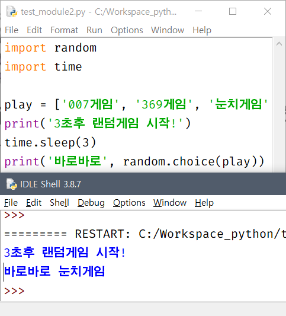Click RESTART line in shell output
Screen dimensions: 286x316
[x=145, y=234]
